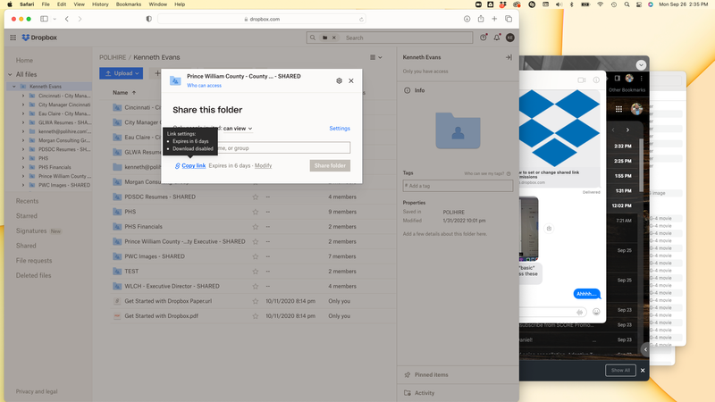This screenshot has height=402, width=715.
Task: Click the Copy link button
Action: pyautogui.click(x=190, y=165)
